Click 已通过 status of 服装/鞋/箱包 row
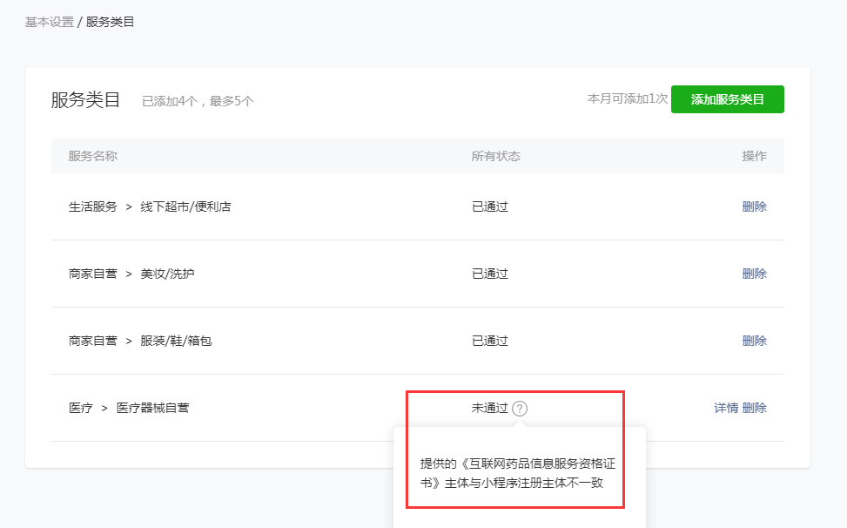 pos(490,341)
